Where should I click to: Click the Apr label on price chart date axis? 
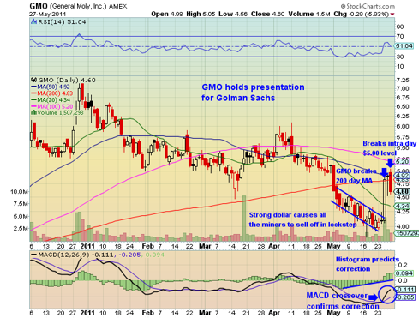(274, 246)
